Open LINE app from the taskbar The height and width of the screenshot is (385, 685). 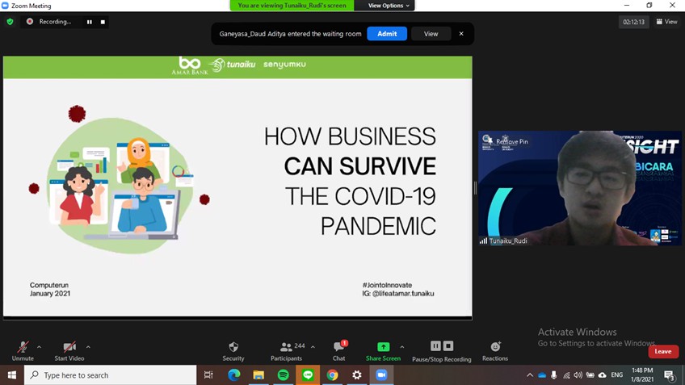[308, 375]
